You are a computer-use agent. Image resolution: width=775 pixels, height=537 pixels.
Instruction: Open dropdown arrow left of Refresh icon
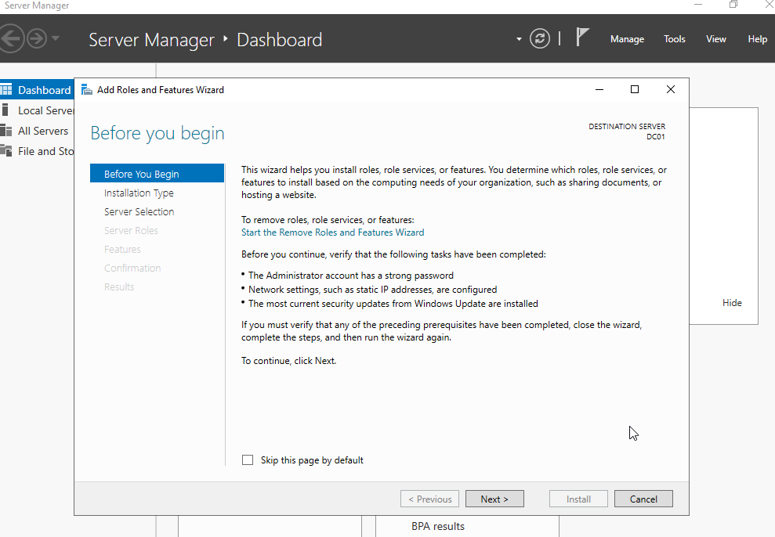[519, 39]
